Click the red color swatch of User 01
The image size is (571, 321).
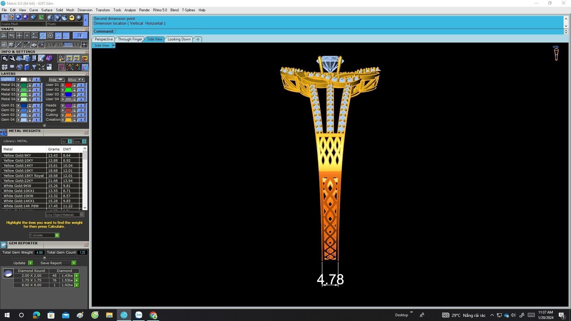click(68, 85)
